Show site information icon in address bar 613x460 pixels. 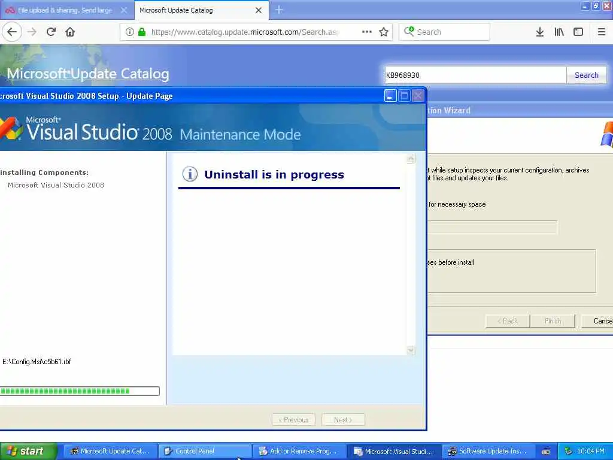pos(130,32)
